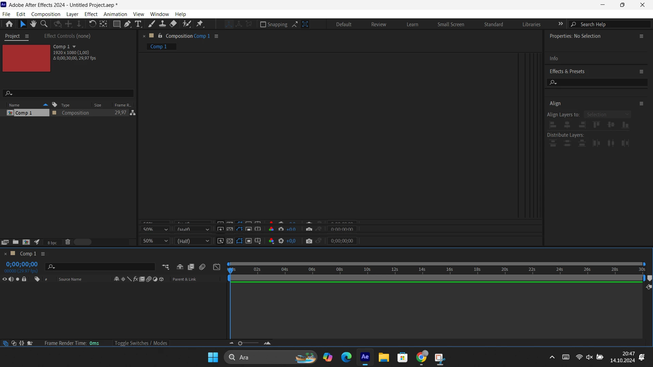Select the Pan Behind anchor point tool
This screenshot has width=653, height=367.
(103, 24)
